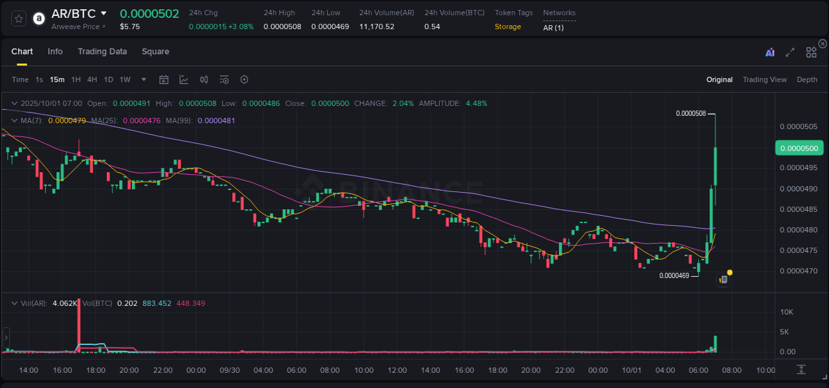Open the widgets layout grid icon
Screen dimensions: 829x388
811,52
